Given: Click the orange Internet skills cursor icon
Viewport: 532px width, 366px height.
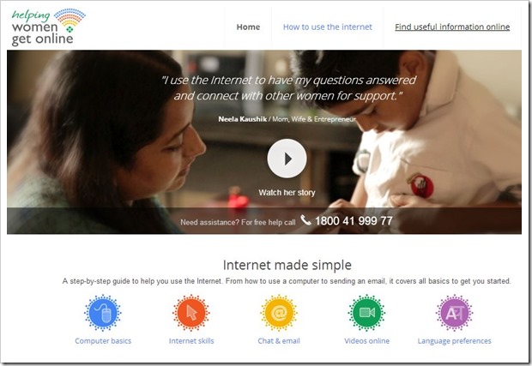Looking at the screenshot, I should point(191,313).
